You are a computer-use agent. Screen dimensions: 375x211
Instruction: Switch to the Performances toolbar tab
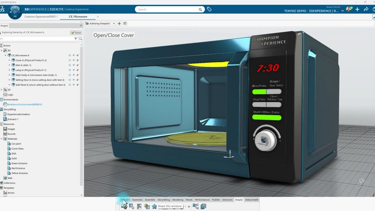[202, 200]
